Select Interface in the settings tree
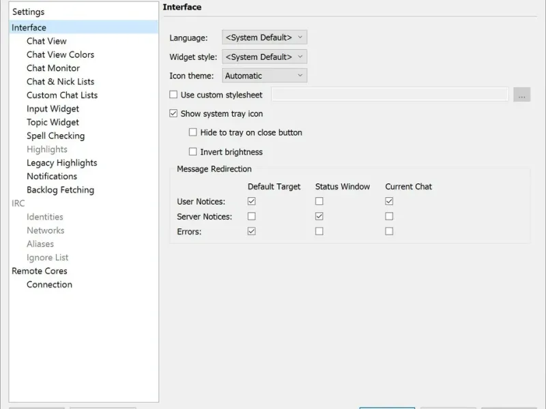This screenshot has height=409, width=546. pyautogui.click(x=83, y=27)
